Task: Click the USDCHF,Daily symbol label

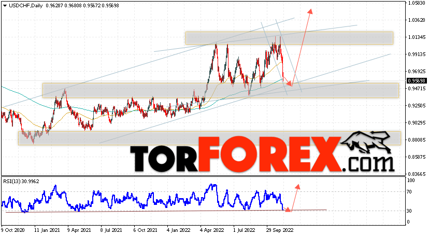Action: click(26, 6)
